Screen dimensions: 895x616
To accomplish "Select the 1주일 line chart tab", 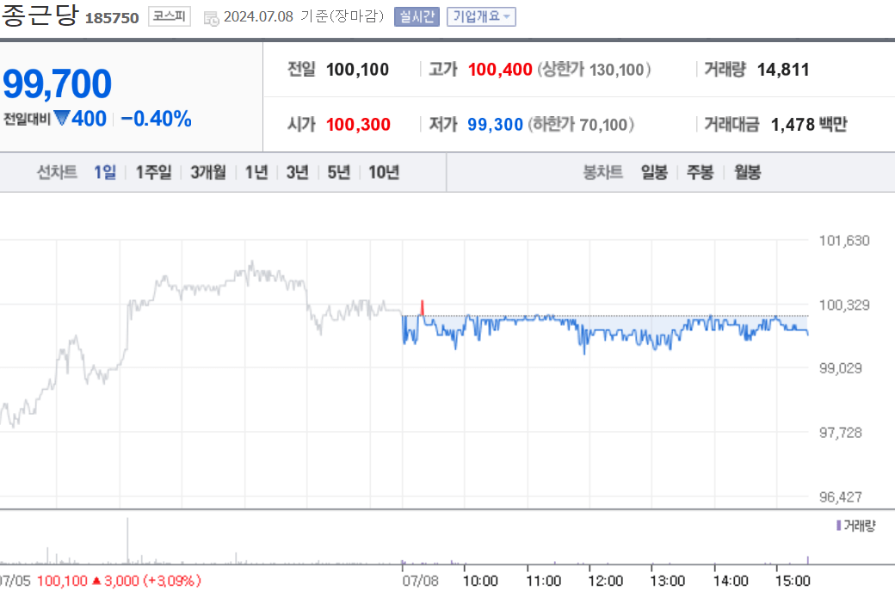I will (x=153, y=172).
